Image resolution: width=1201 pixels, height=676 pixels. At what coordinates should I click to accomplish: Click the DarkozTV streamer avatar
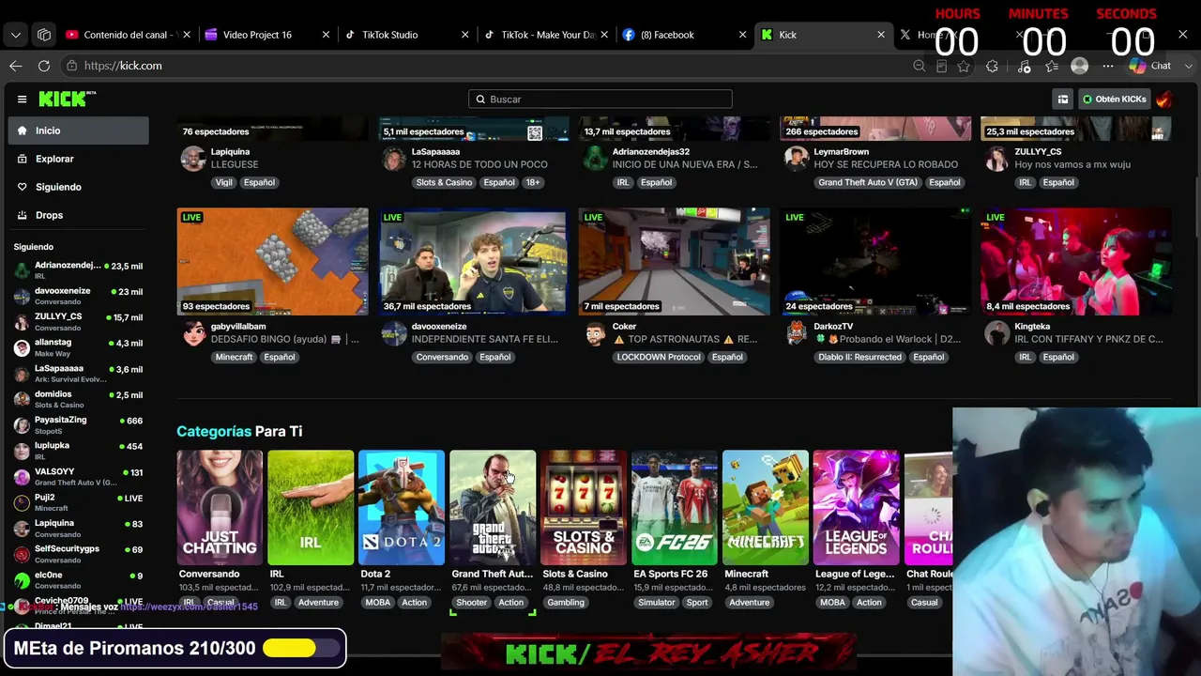point(796,333)
